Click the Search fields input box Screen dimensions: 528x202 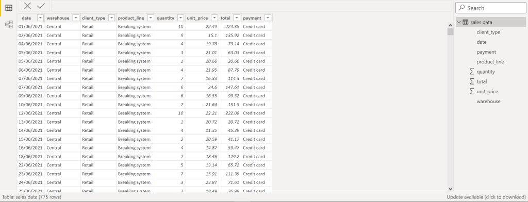click(491, 8)
